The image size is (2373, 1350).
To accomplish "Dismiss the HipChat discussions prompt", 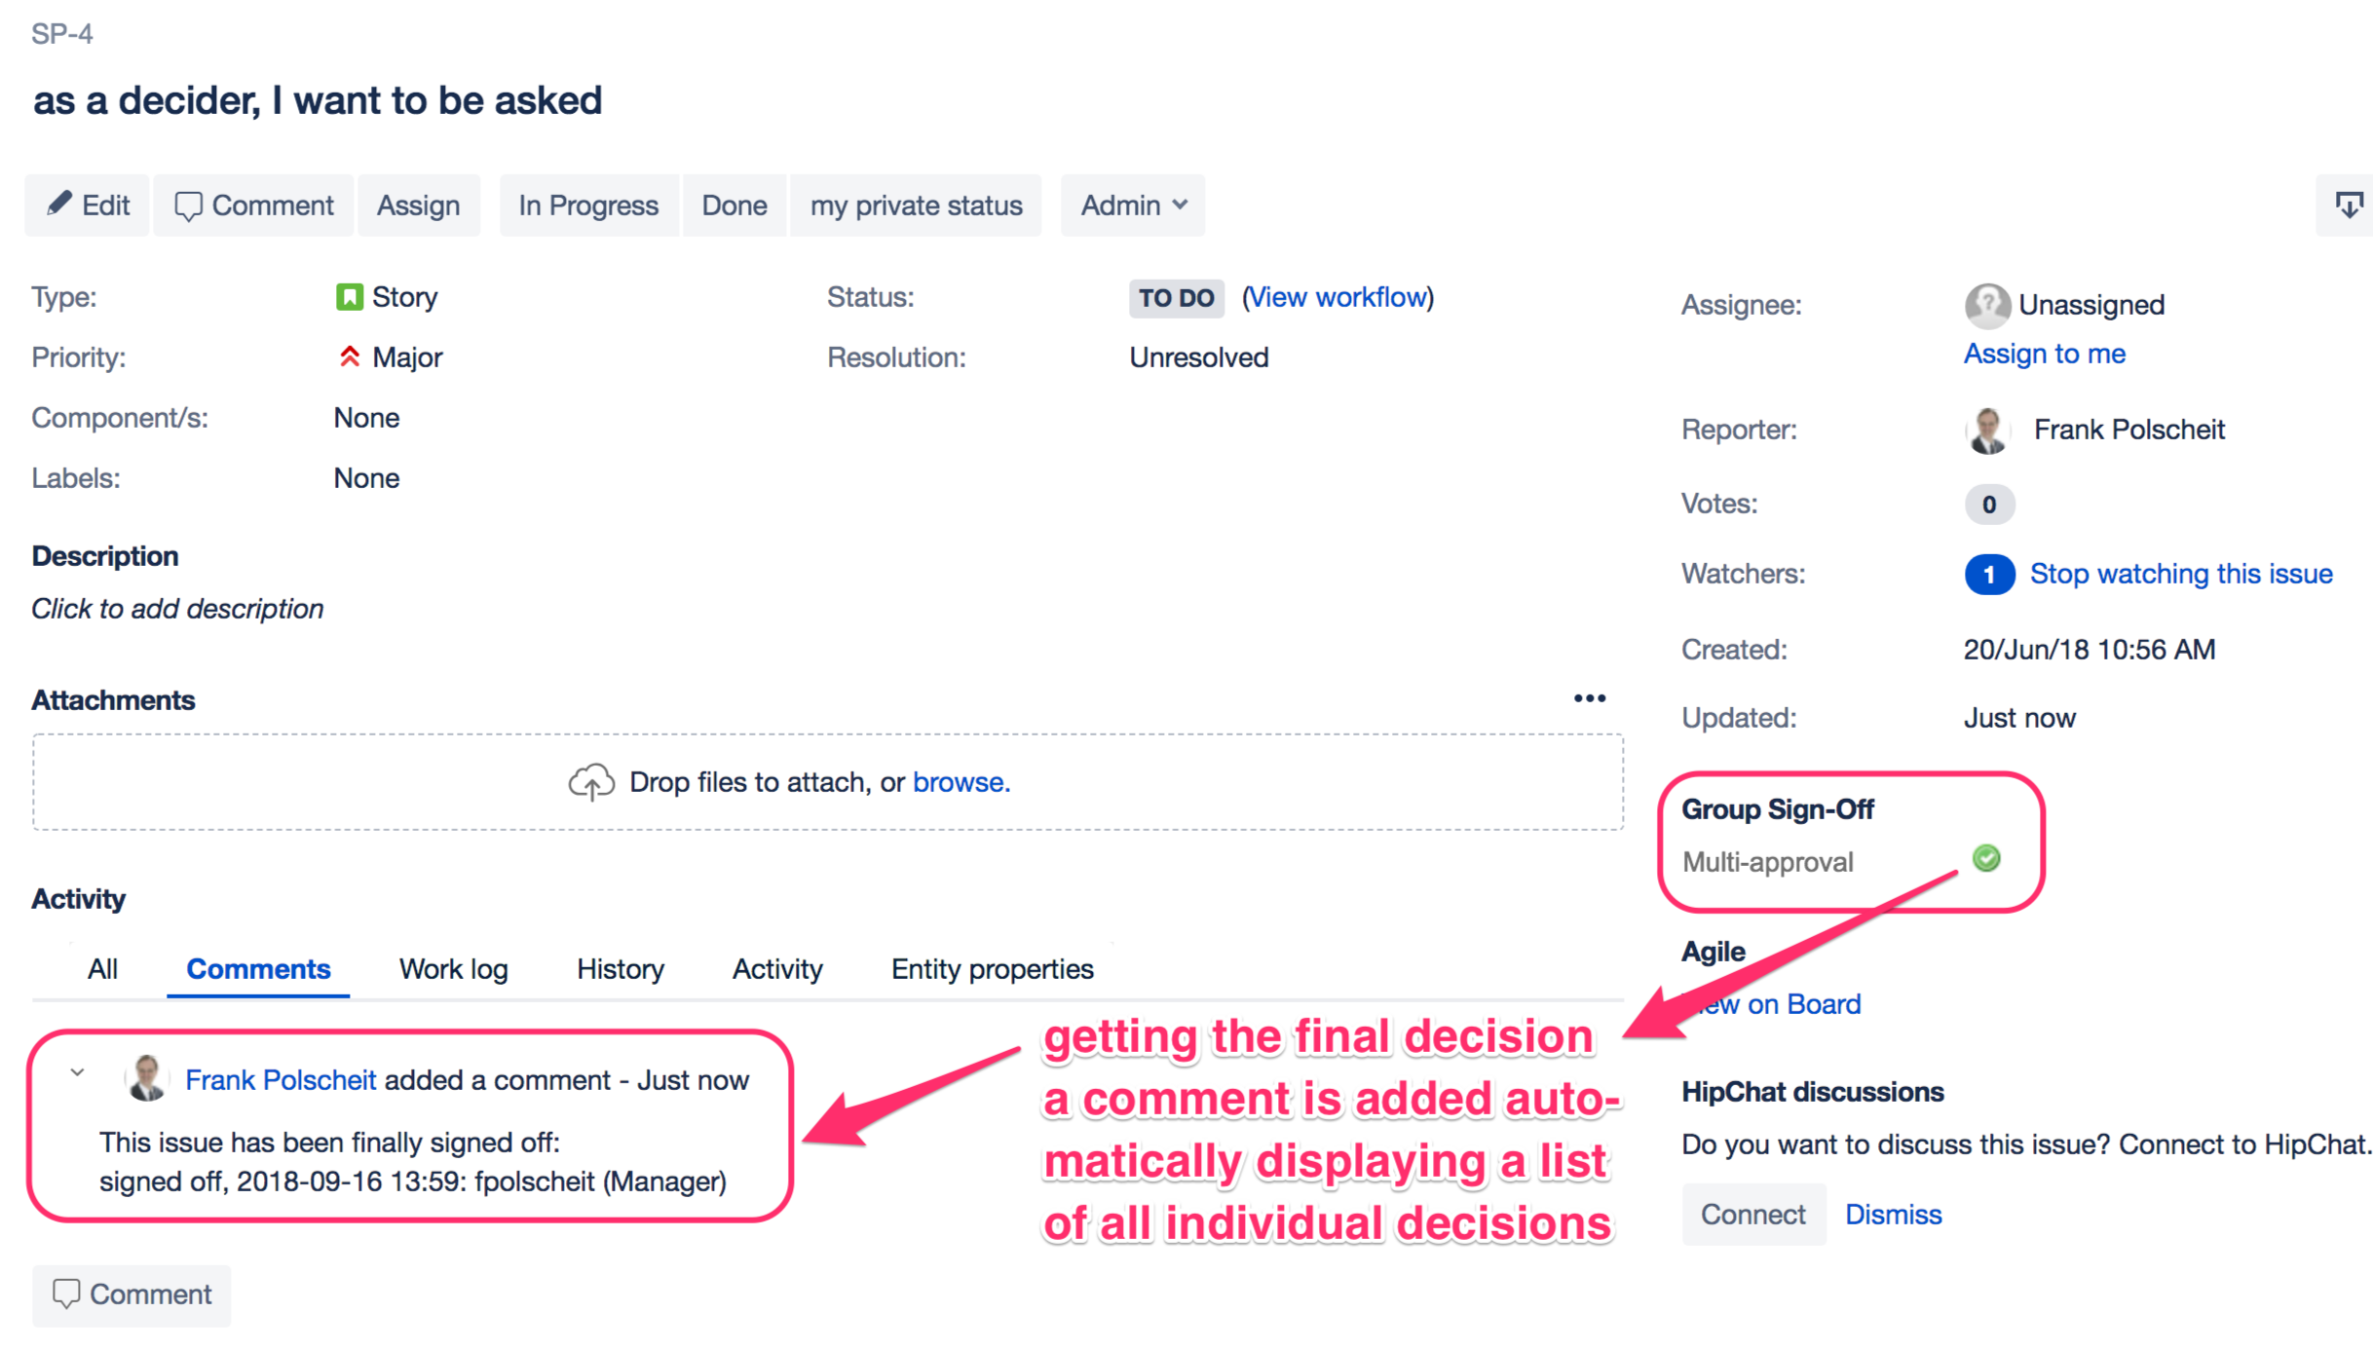I will pos(1893,1215).
